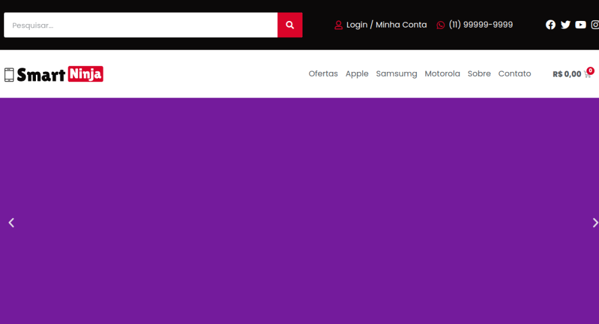Click the shopping cart icon

click(588, 74)
